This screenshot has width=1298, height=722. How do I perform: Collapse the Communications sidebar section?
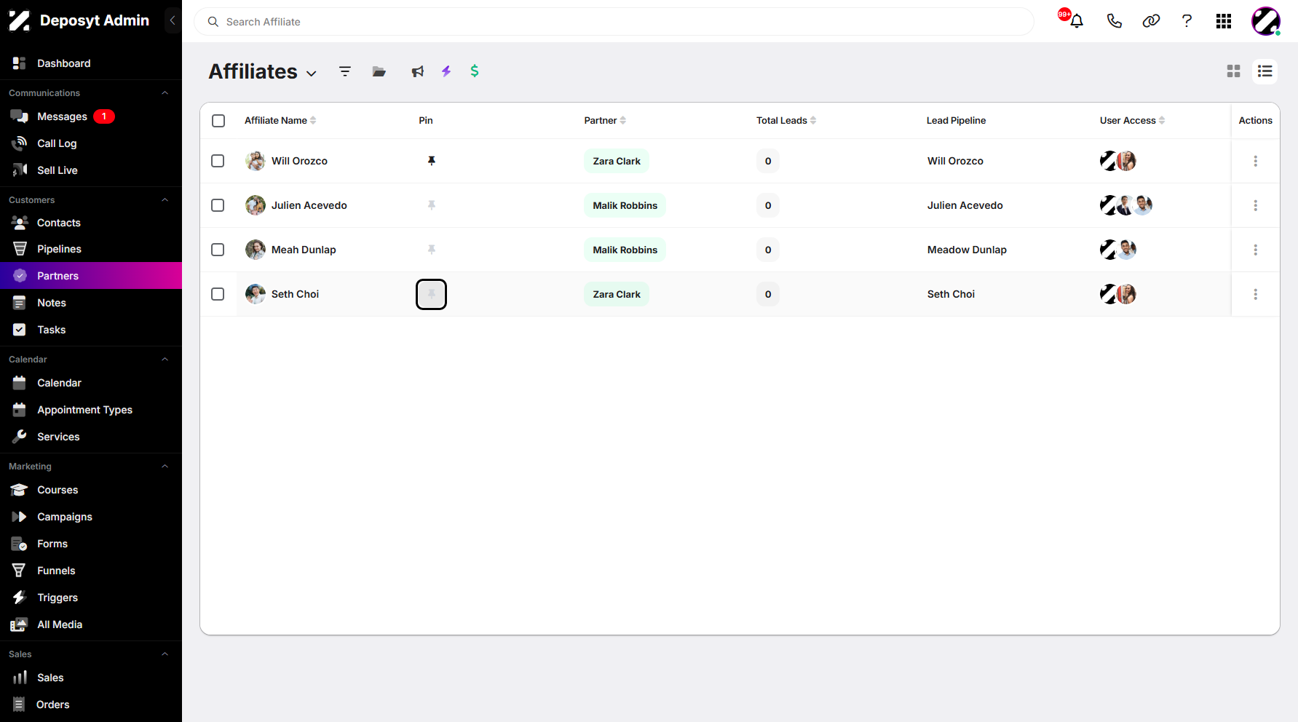click(x=165, y=93)
